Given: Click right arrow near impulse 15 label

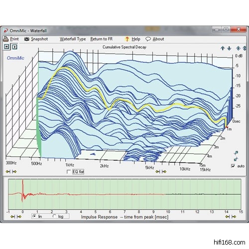Looking at the screenshot, I should pyautogui.click(x=234, y=217).
